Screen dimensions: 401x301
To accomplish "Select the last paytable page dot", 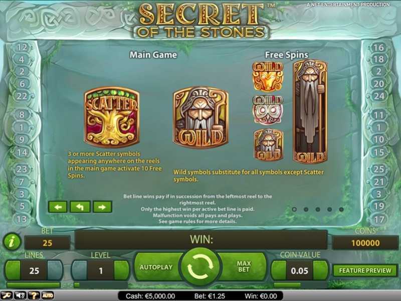I will (341, 209).
